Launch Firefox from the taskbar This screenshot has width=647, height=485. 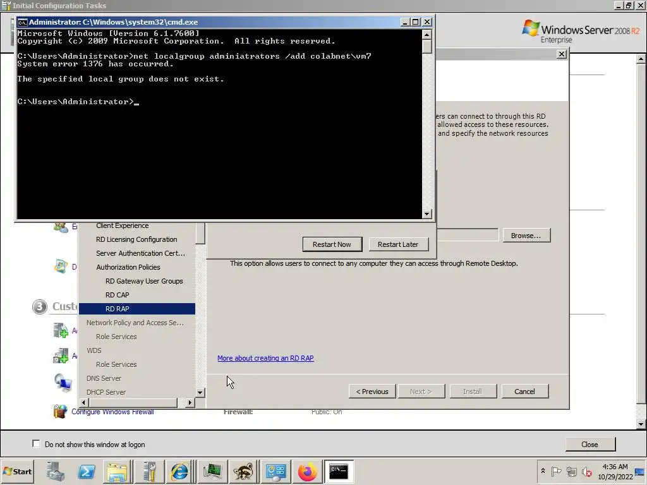[x=308, y=471]
